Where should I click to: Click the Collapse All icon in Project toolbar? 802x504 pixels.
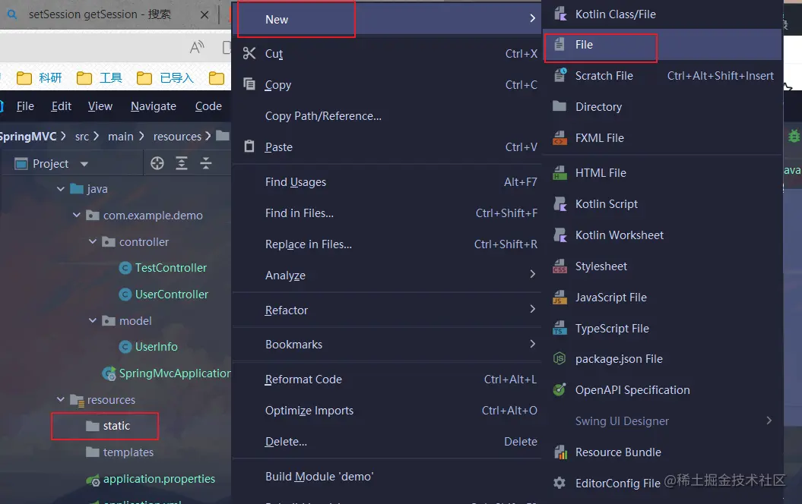[x=205, y=163]
